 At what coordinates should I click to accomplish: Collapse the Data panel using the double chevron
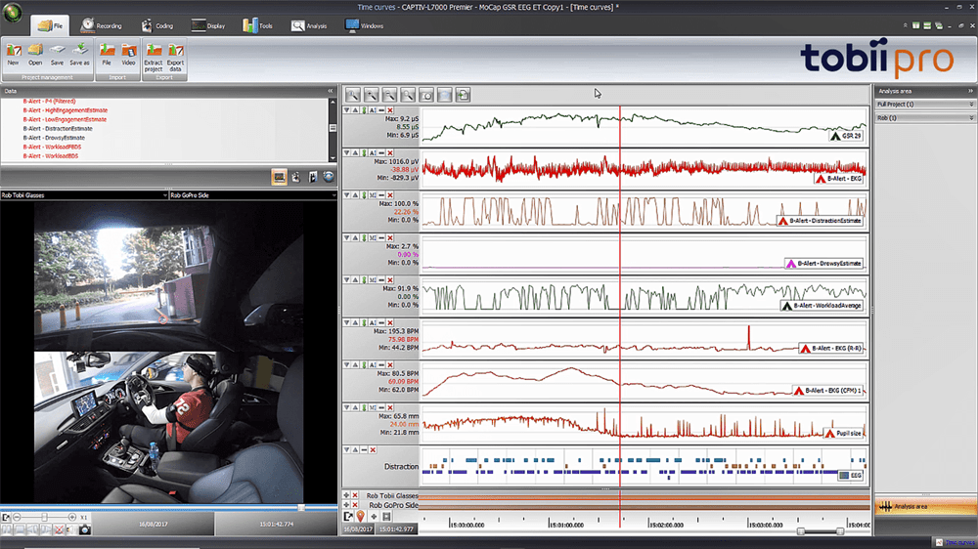click(332, 91)
